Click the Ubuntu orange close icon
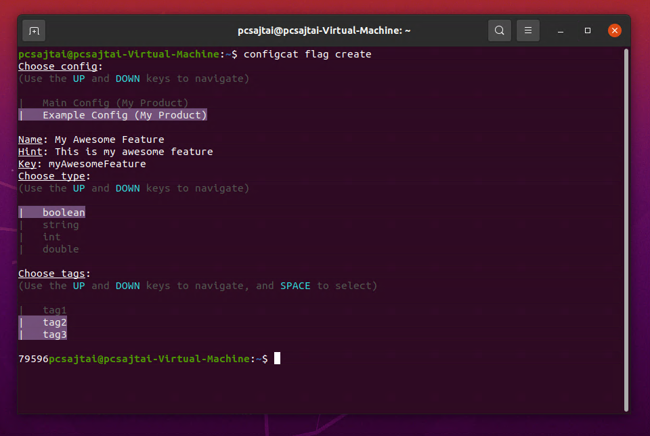The height and width of the screenshot is (436, 650). pyautogui.click(x=615, y=30)
